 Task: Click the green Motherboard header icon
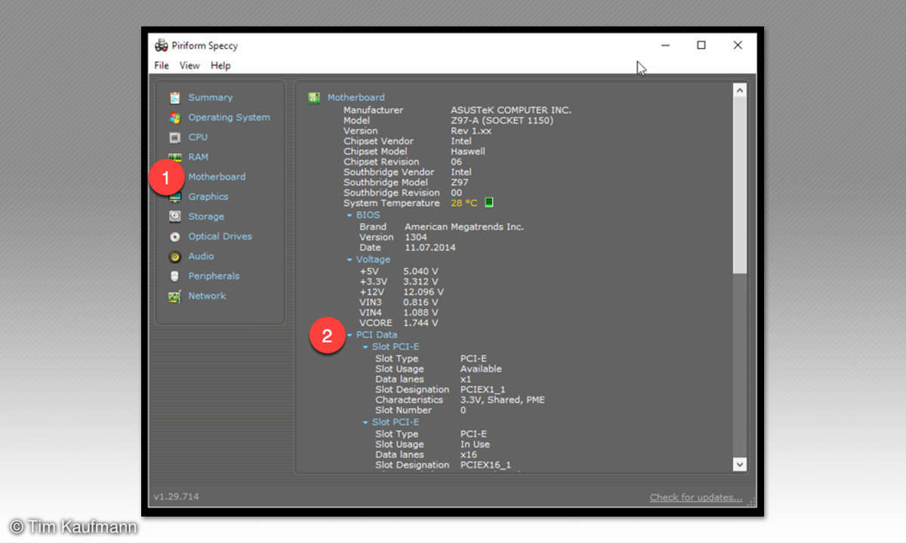point(314,97)
